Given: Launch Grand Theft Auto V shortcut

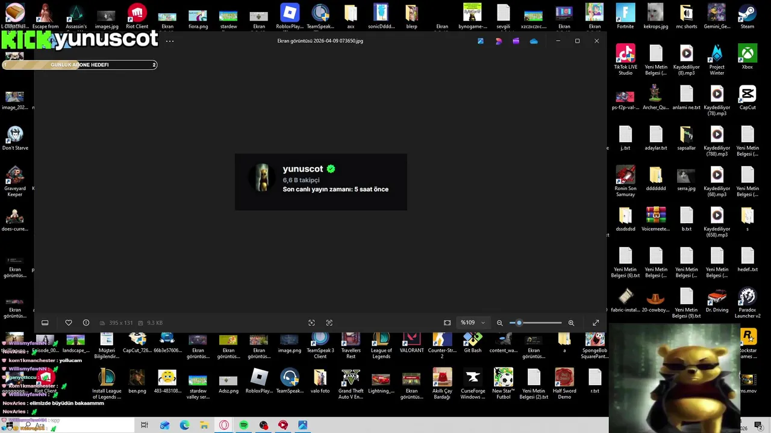Looking at the screenshot, I should (x=351, y=384).
